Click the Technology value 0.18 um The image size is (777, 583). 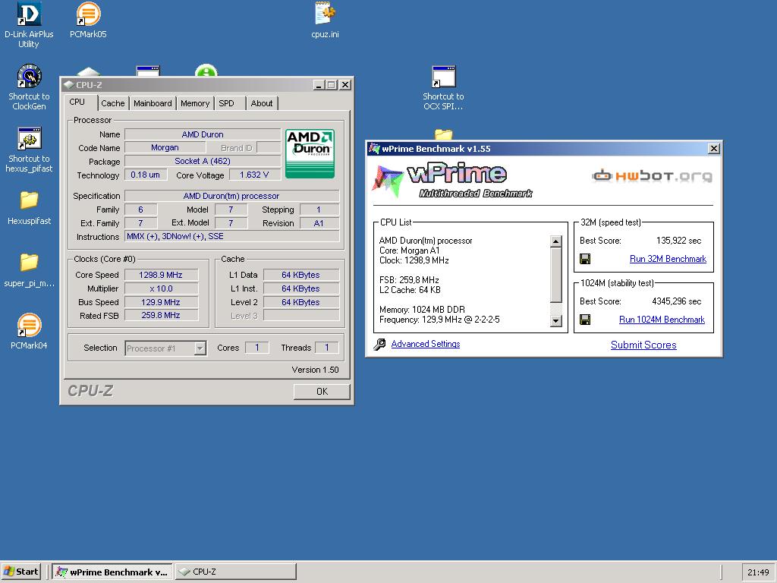(146, 175)
